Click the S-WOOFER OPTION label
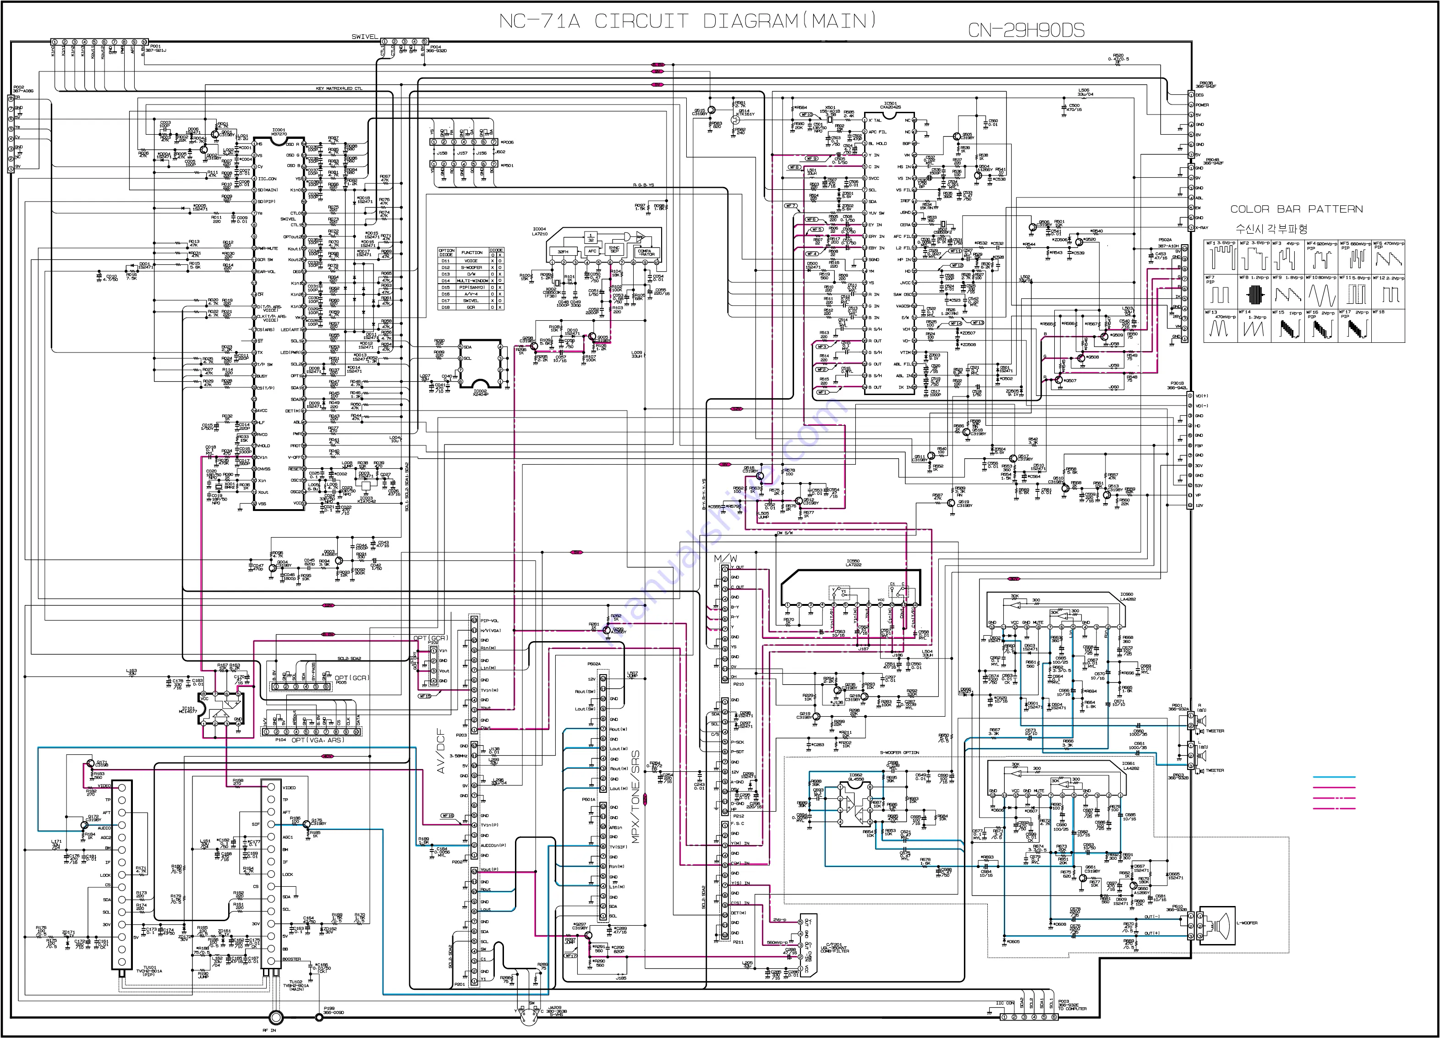Screen dimensions: 1440x1038 (899, 753)
